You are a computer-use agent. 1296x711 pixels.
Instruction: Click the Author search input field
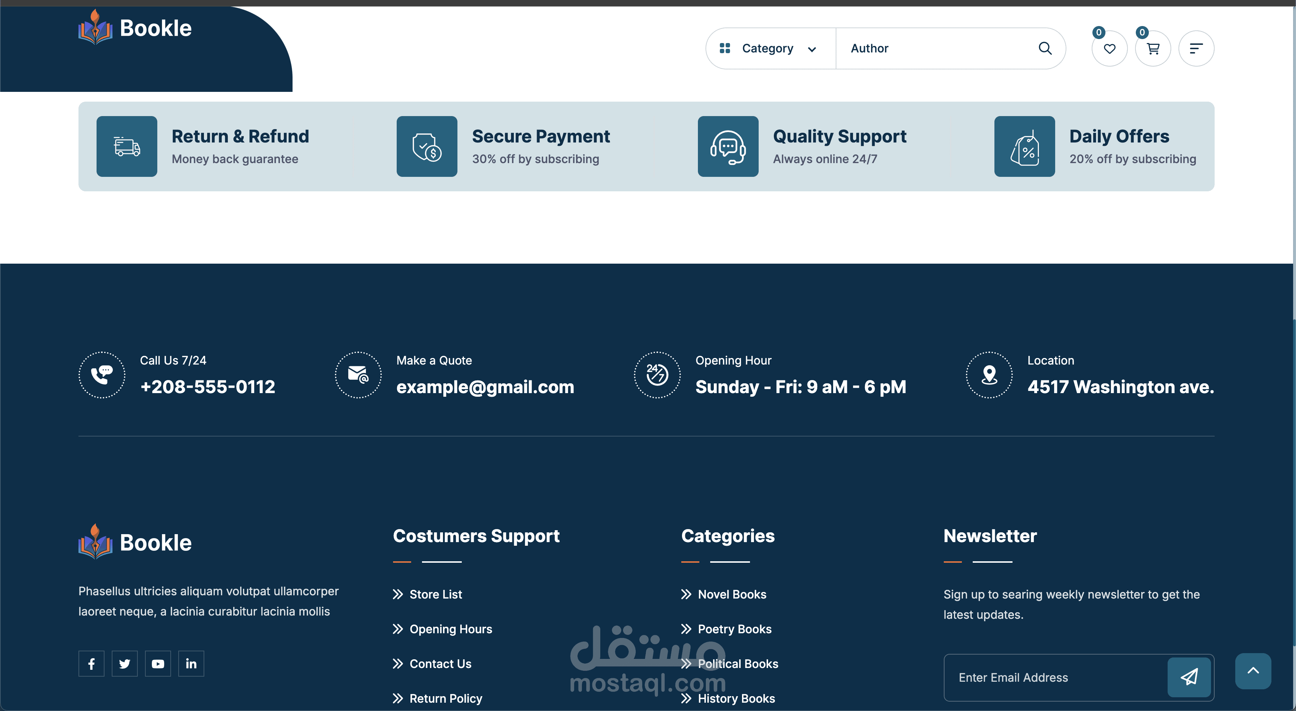tap(936, 48)
